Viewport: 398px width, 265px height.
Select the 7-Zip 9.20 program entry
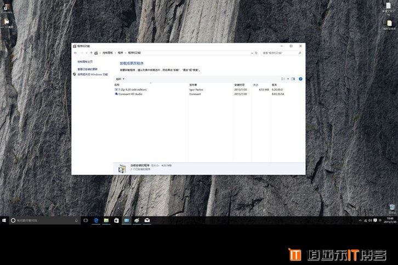(x=132, y=89)
